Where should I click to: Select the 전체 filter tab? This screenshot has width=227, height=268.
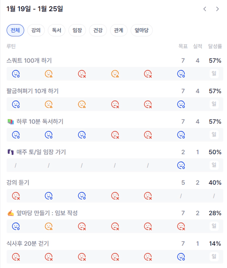15,30
